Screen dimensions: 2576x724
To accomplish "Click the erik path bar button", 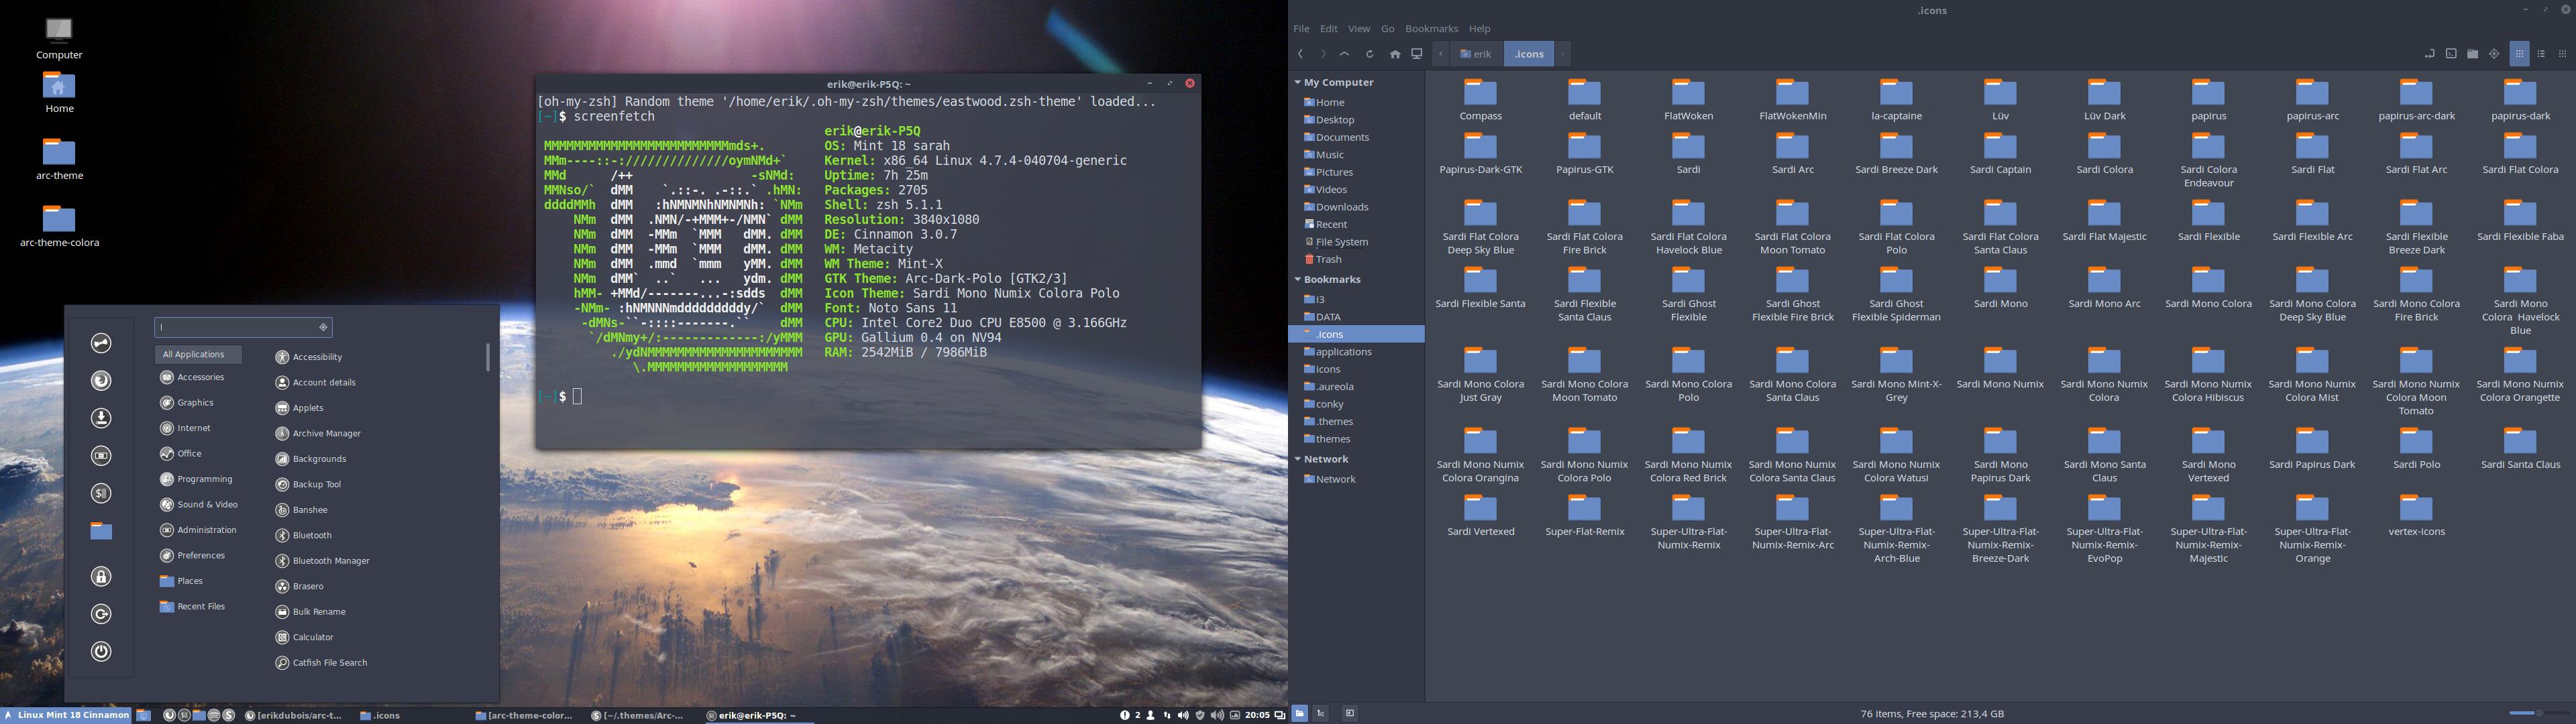I will tap(1476, 54).
